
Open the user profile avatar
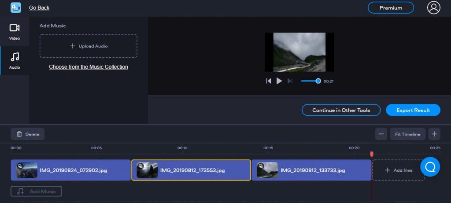pos(434,8)
